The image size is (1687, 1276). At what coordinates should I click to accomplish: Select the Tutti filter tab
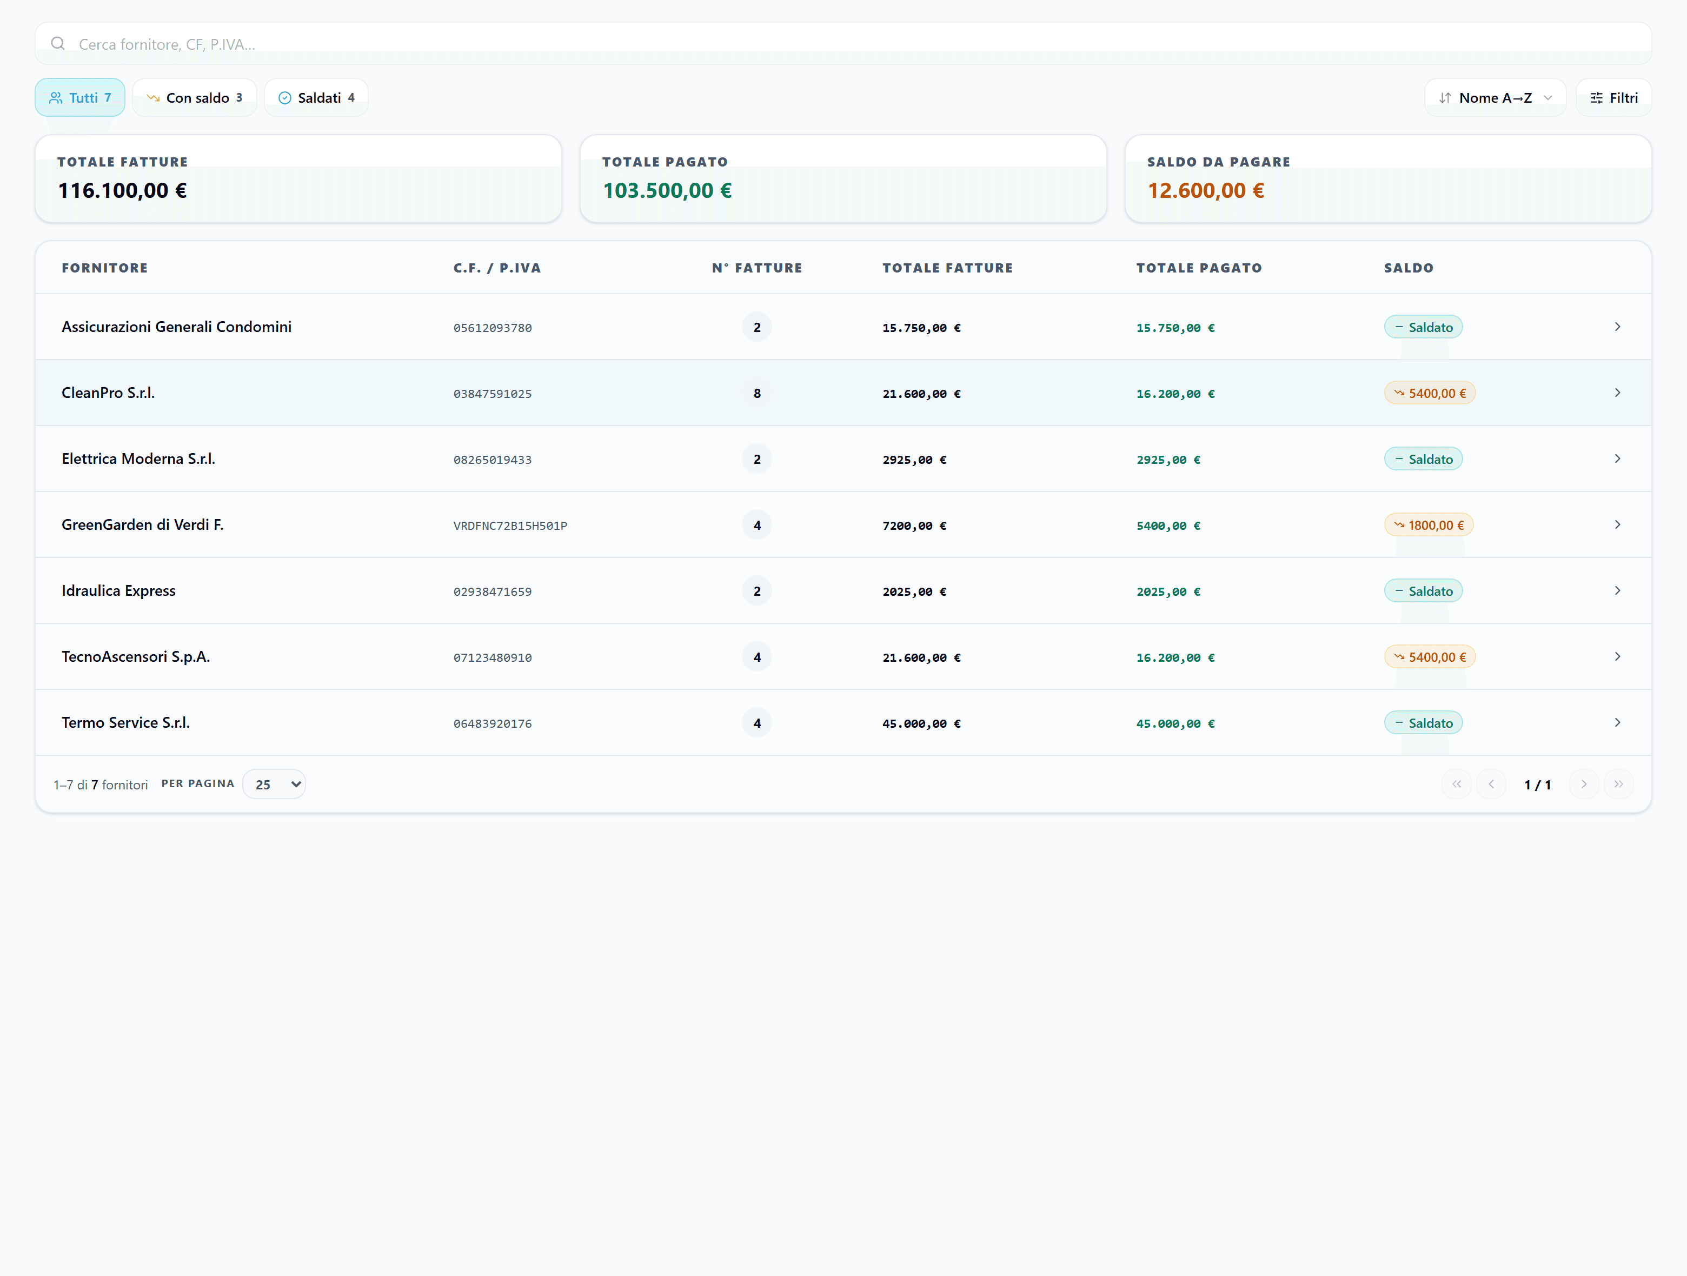coord(80,98)
